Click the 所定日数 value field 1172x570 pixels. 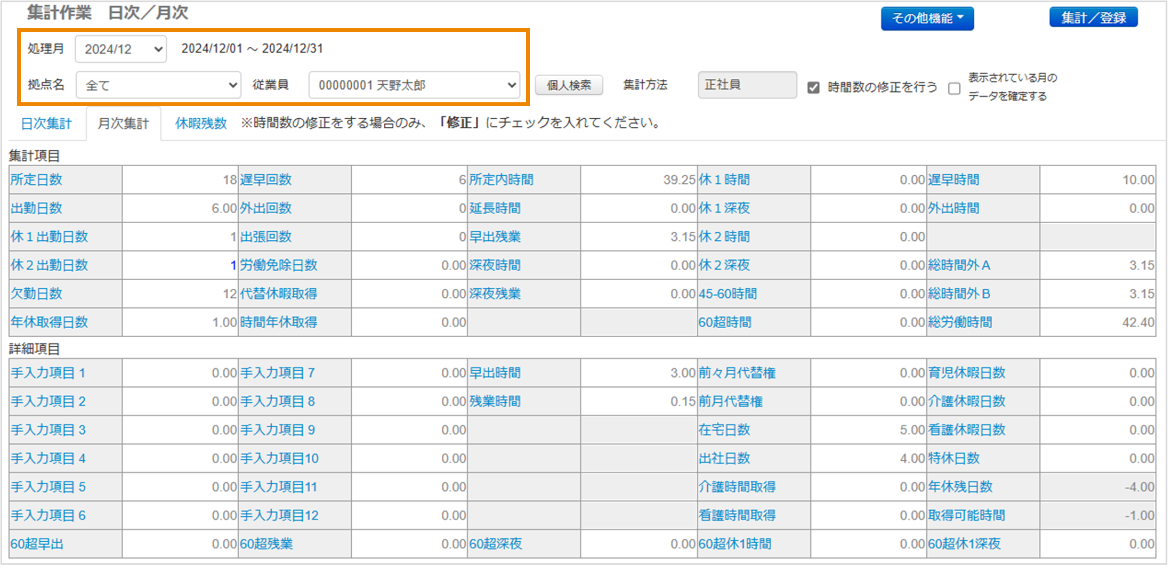(180, 180)
